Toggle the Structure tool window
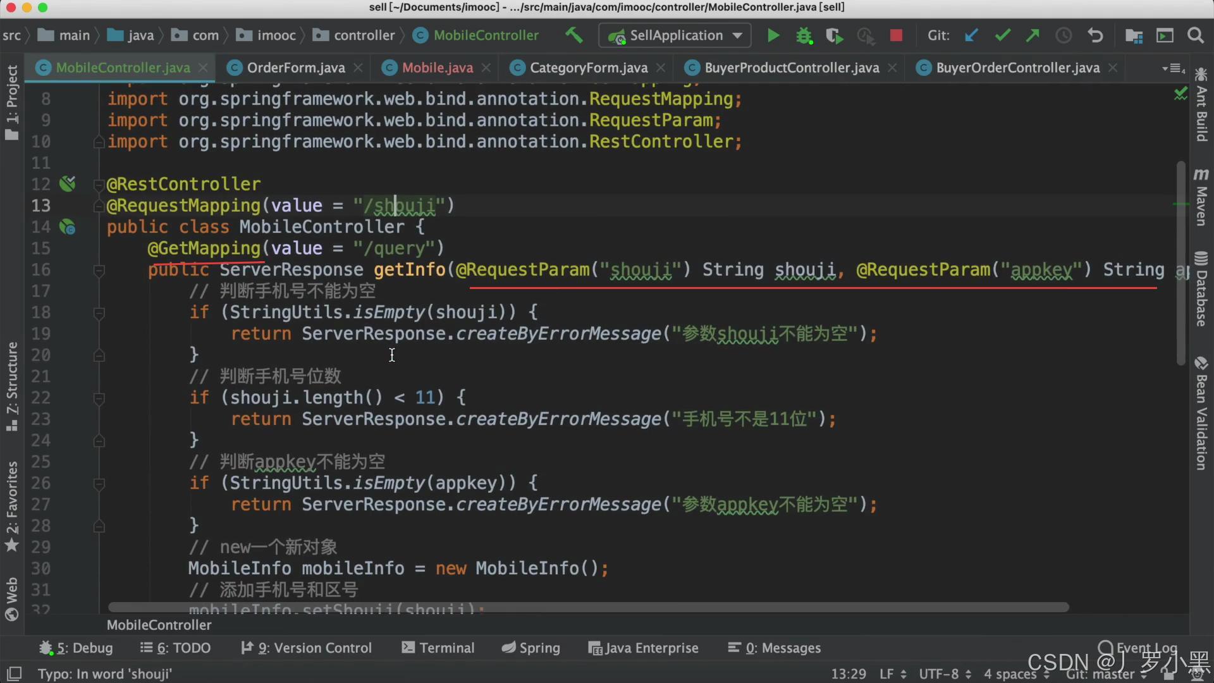1214x683 pixels. tap(11, 387)
